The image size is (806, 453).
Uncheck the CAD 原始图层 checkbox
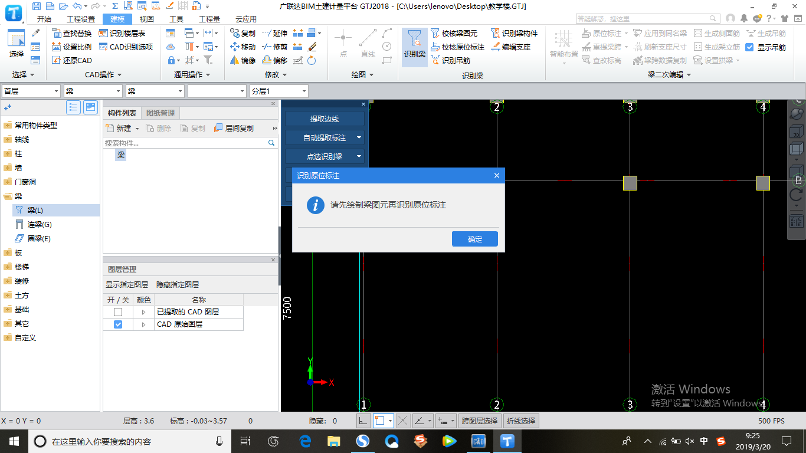(118, 324)
